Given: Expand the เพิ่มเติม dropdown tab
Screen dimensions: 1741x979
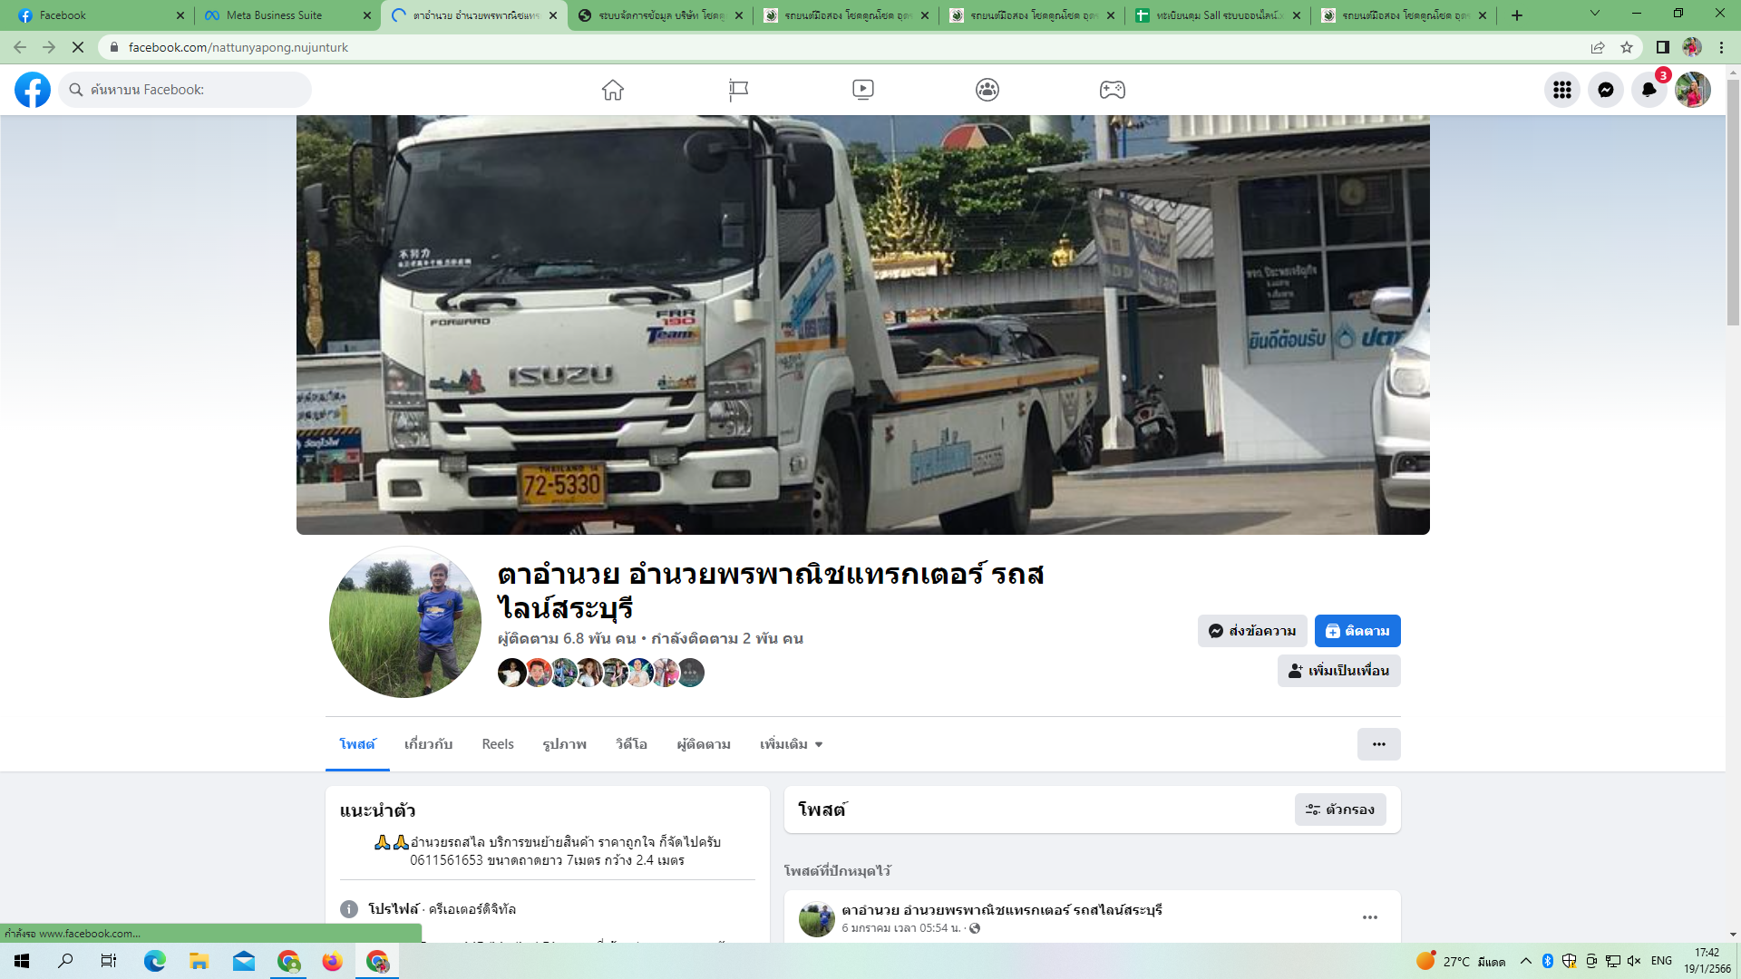Looking at the screenshot, I should coord(792,744).
